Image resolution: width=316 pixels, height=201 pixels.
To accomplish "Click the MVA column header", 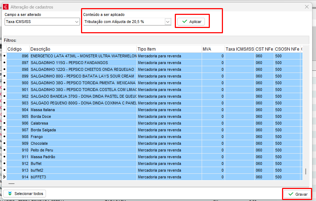I will pos(213,49).
